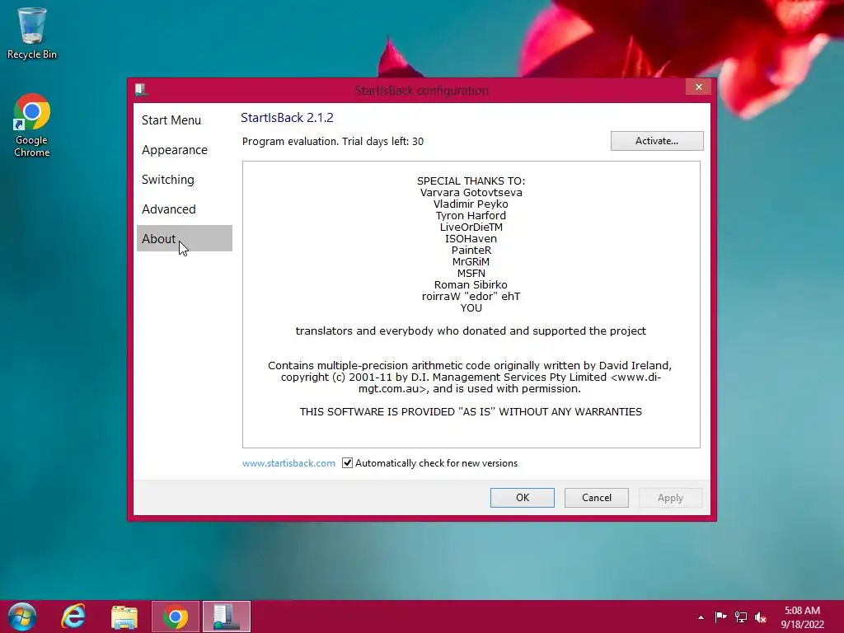This screenshot has height=633, width=844.
Task: Click the ISOHaven credit line
Action: coord(471,238)
